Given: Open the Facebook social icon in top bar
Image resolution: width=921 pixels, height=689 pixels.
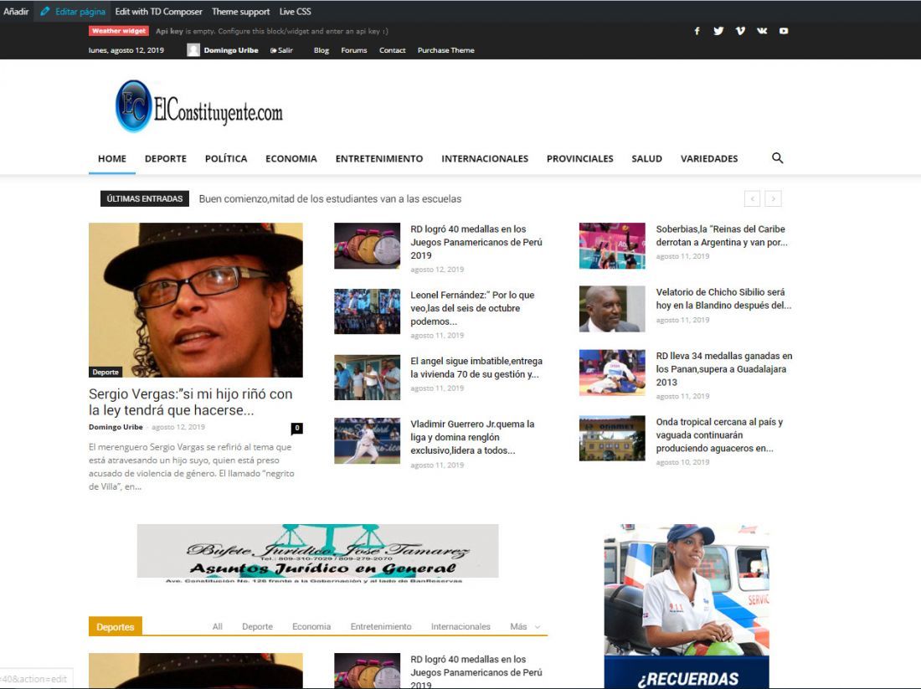Looking at the screenshot, I should (697, 31).
